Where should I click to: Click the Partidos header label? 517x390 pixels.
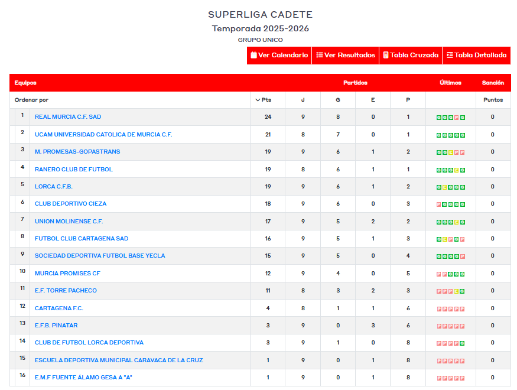356,83
